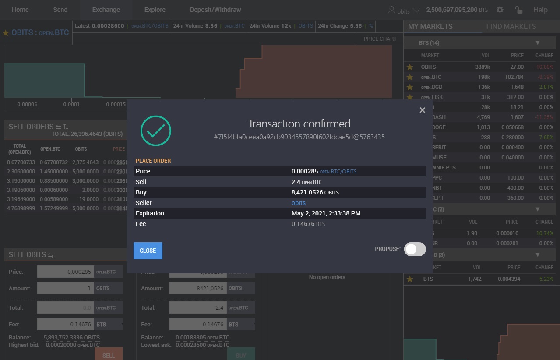
Task: Select the Exchange menu item
Action: [106, 10]
